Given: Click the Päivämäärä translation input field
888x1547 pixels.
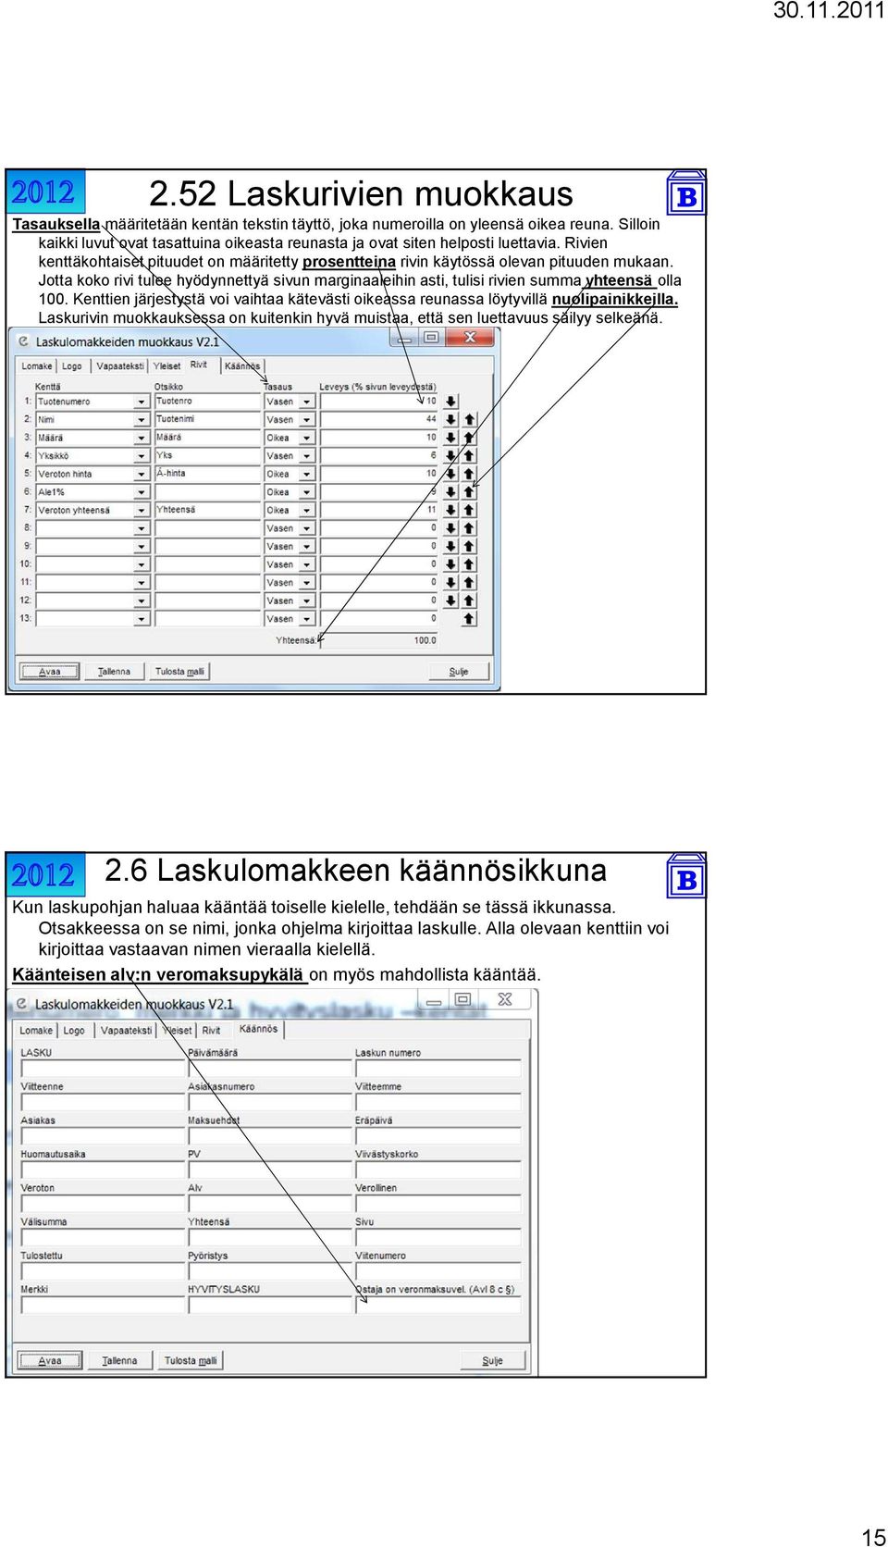Looking at the screenshot, I should [x=270, y=1069].
